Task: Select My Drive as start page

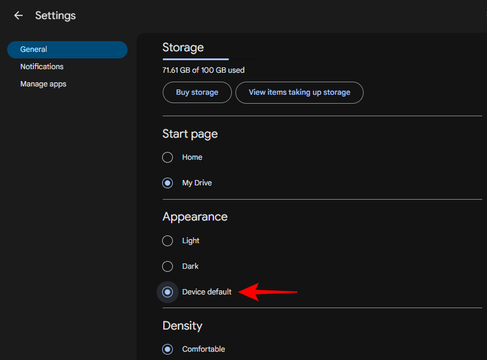Action: (167, 183)
